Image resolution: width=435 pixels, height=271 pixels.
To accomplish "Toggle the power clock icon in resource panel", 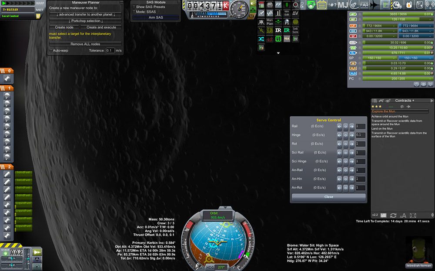I will 416,85.
